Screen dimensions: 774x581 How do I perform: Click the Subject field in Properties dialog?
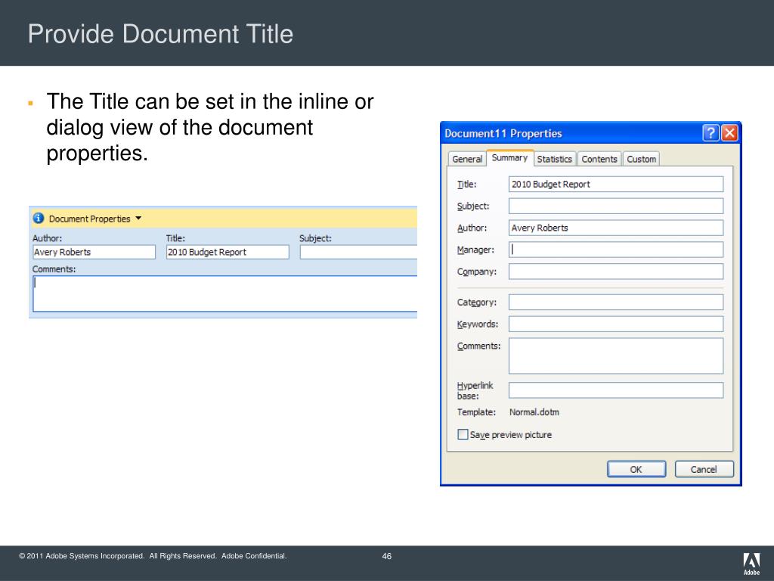[x=616, y=206]
